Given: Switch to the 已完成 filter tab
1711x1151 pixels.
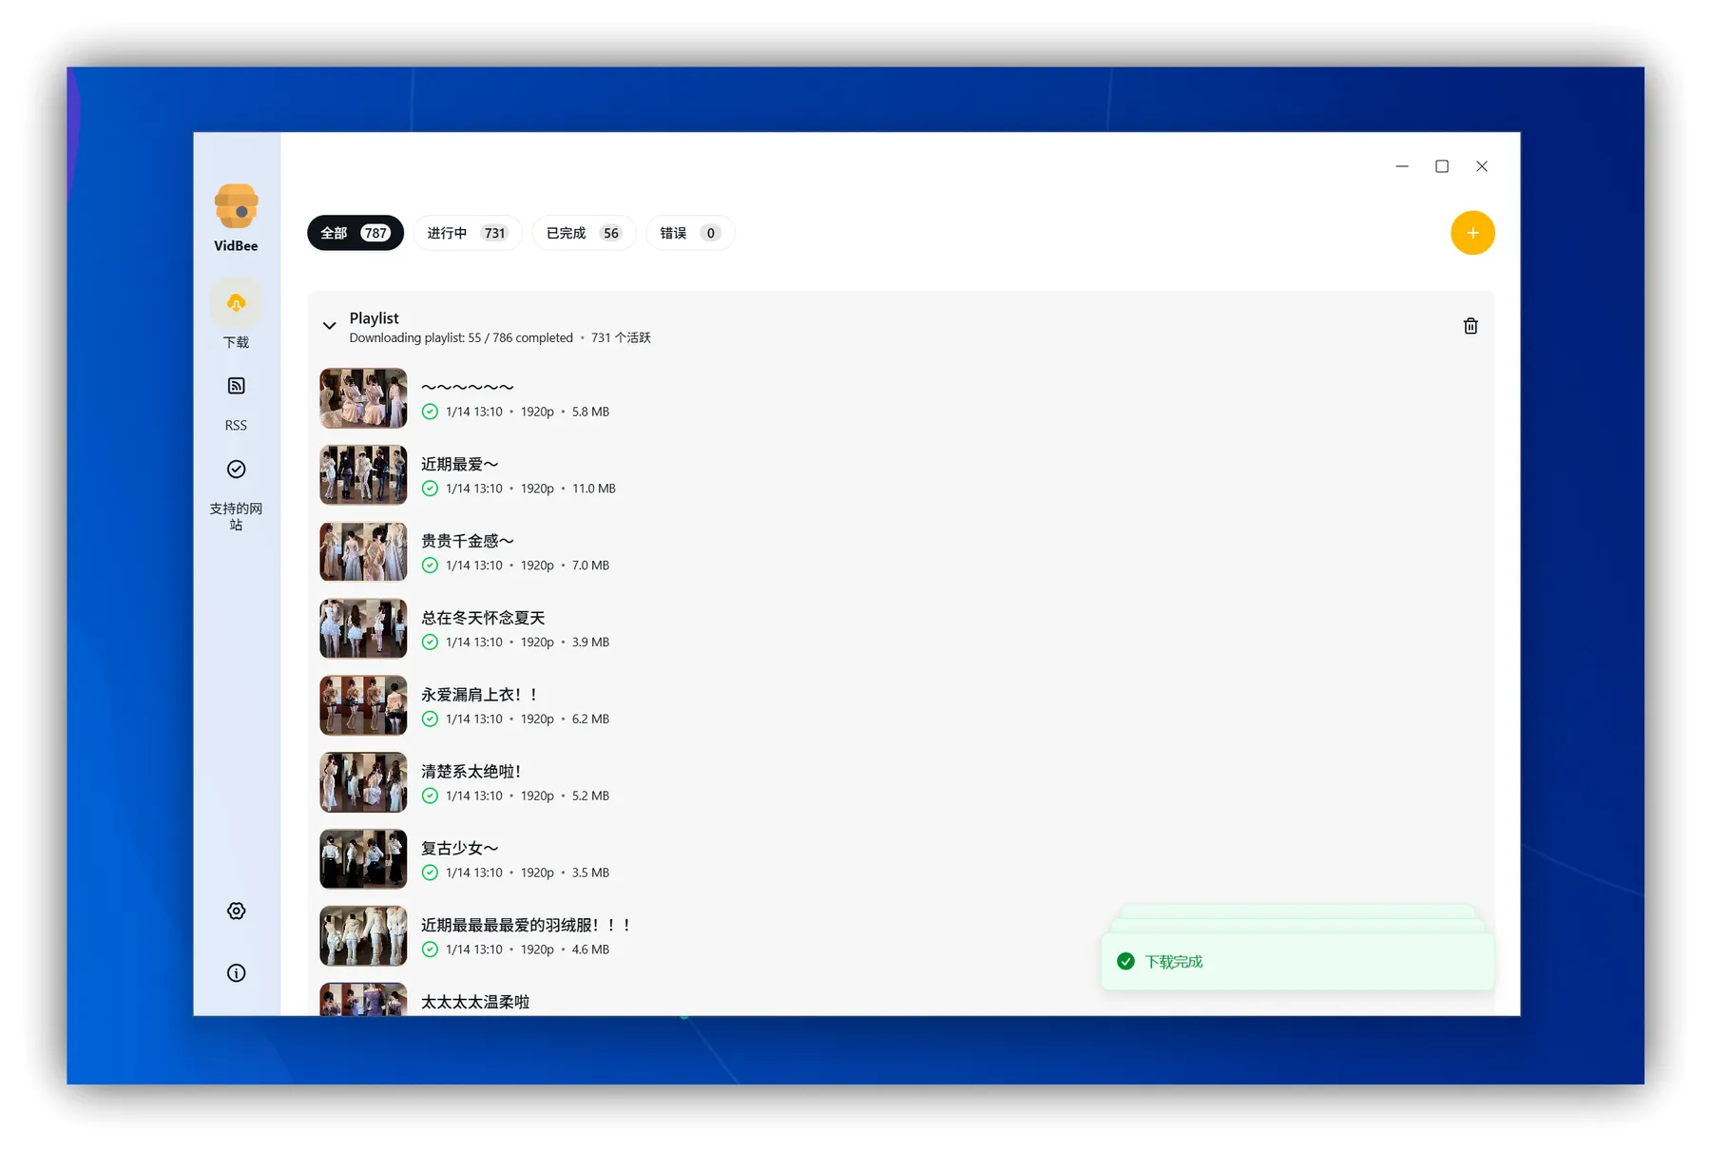Looking at the screenshot, I should [583, 233].
